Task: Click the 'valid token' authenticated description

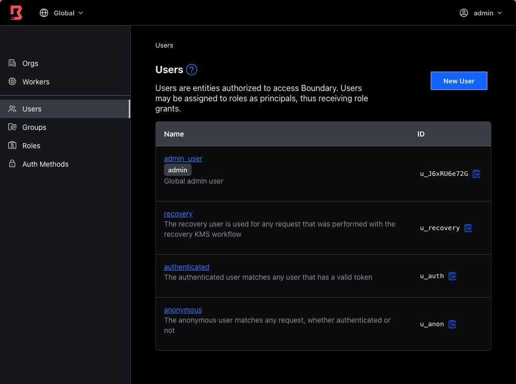Action: click(x=268, y=277)
